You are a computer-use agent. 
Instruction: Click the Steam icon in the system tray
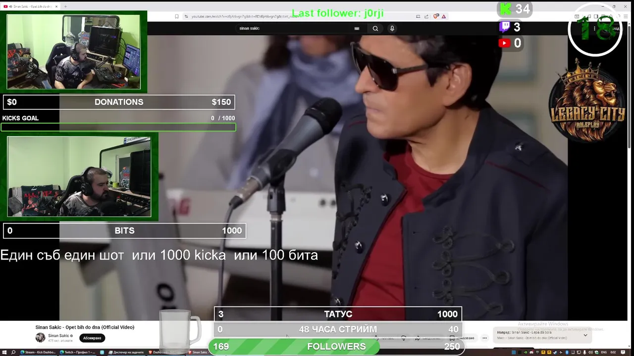click(x=555, y=352)
